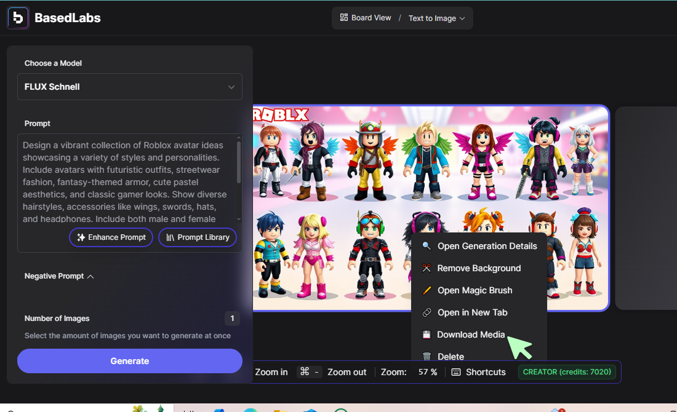Viewport: 677px width, 412px height.
Task: Select Open Magic Brush menu entry
Action: (x=479, y=290)
